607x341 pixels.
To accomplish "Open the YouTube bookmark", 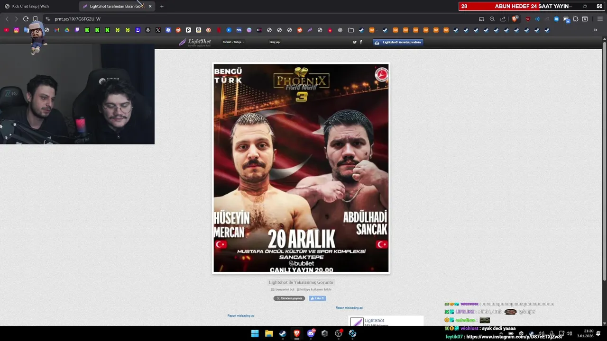I will [x=6, y=30].
